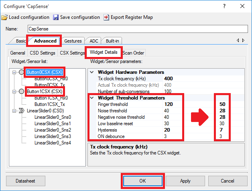This screenshot has width=252, height=191.
Task: Select the Button1CSX_Rx0 sensor
Action: pyautogui.click(x=51, y=98)
